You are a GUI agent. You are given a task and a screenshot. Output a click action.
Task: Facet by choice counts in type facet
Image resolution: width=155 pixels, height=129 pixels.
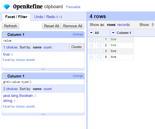19,107
